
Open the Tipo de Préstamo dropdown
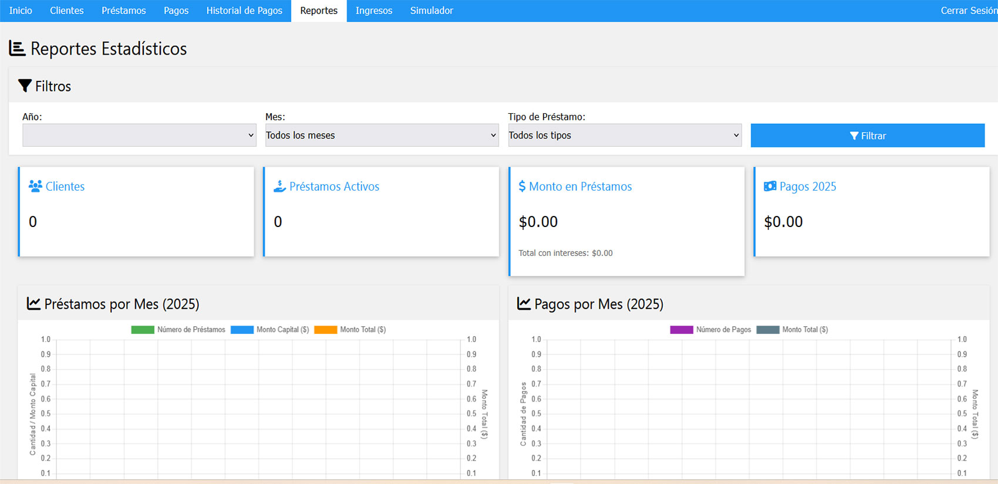[625, 136]
